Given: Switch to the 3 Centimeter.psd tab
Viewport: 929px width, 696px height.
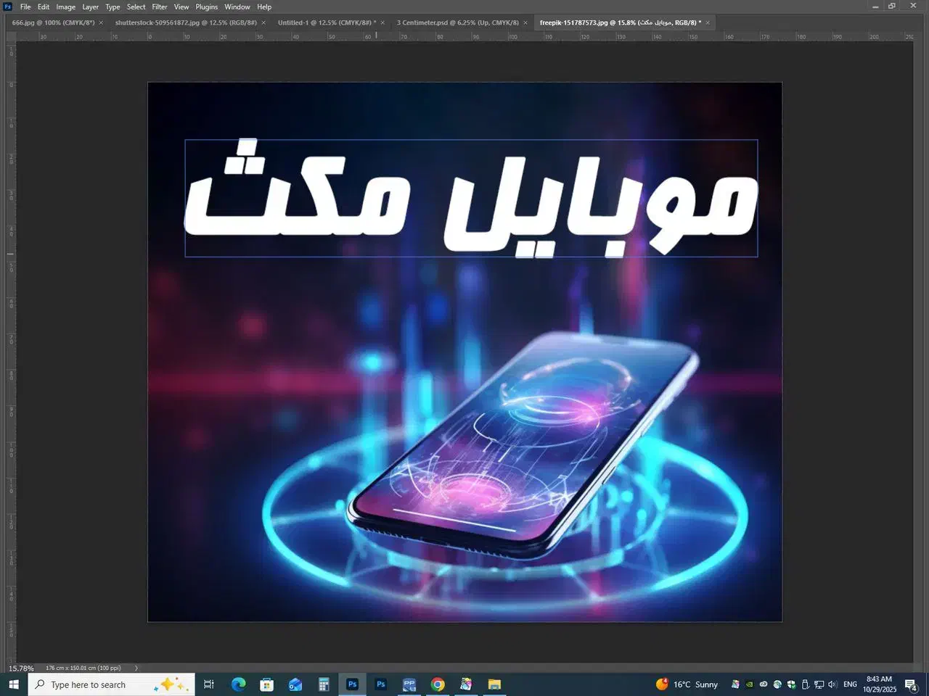Looking at the screenshot, I should 457,22.
